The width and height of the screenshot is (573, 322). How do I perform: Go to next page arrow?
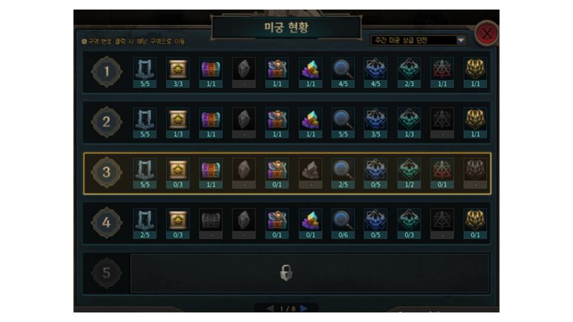pos(304,308)
